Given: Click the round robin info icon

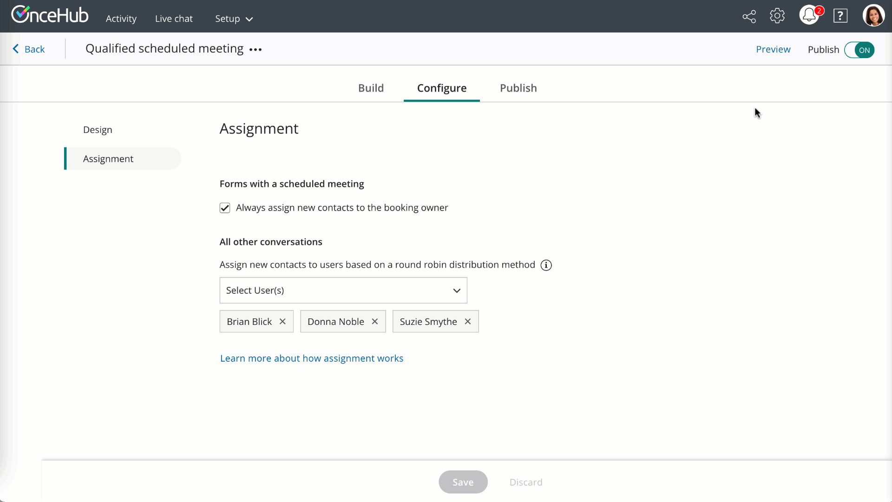Looking at the screenshot, I should (x=546, y=265).
